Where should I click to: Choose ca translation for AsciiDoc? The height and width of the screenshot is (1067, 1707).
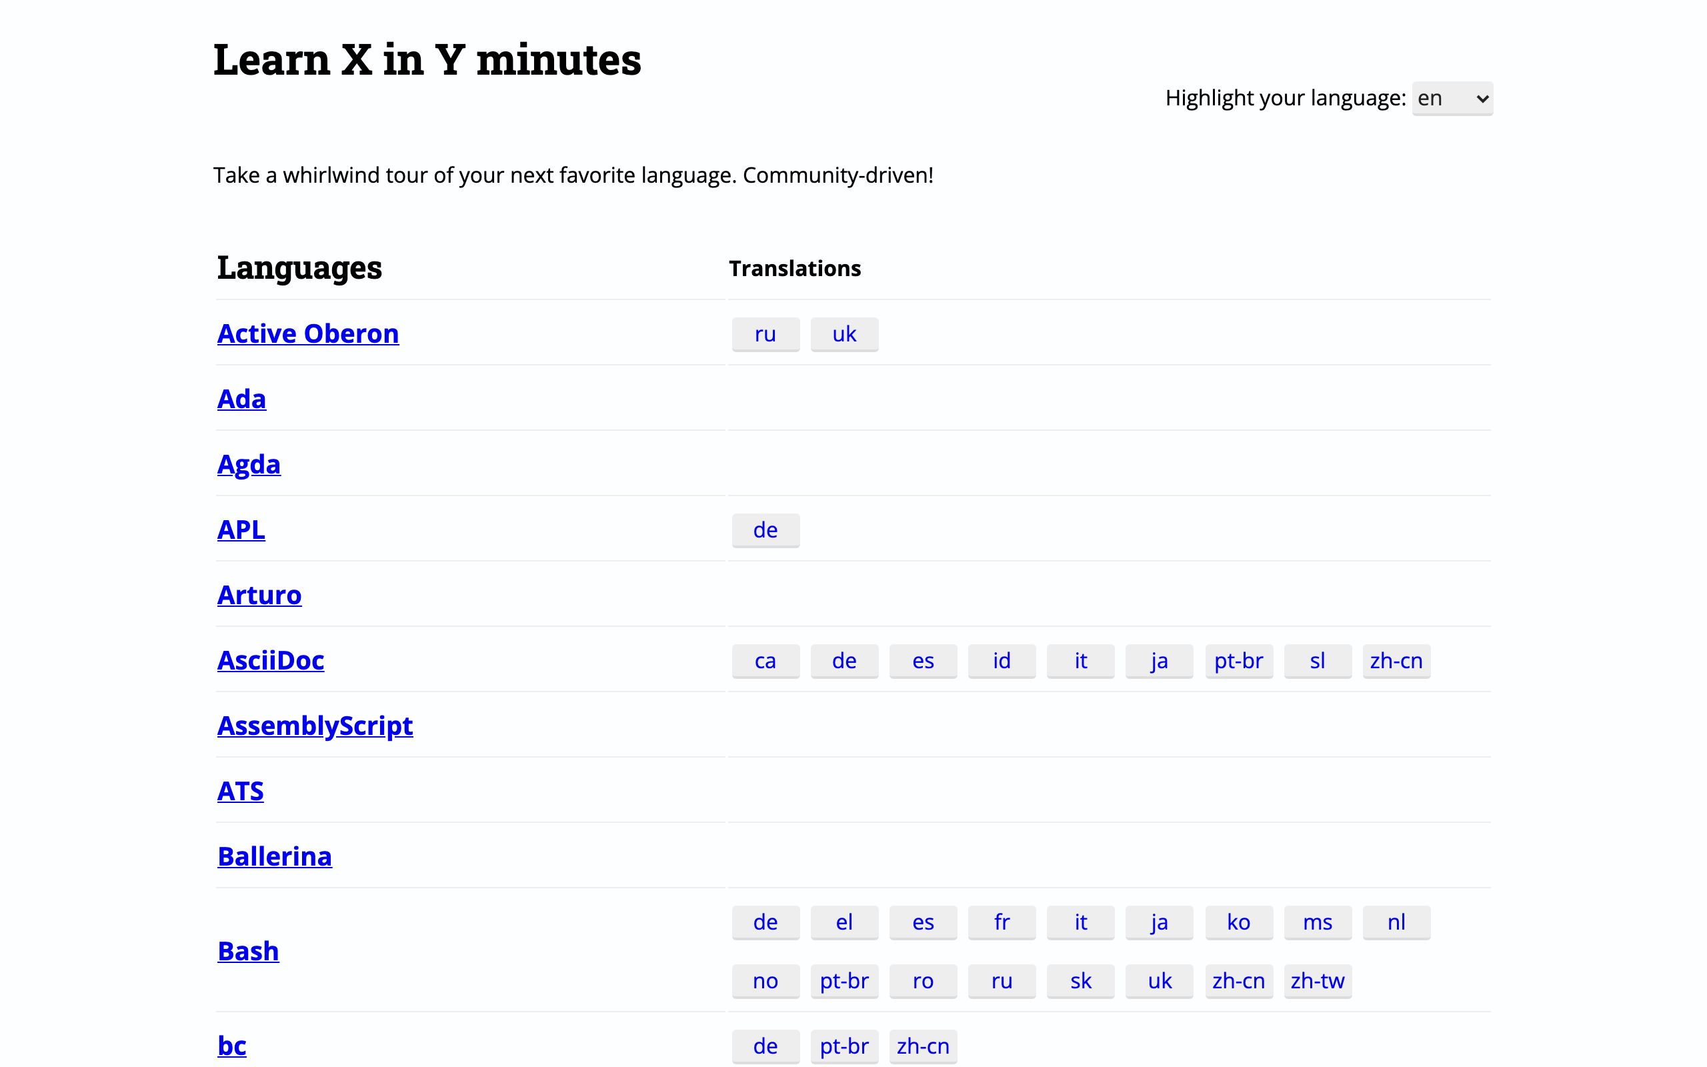(x=765, y=660)
